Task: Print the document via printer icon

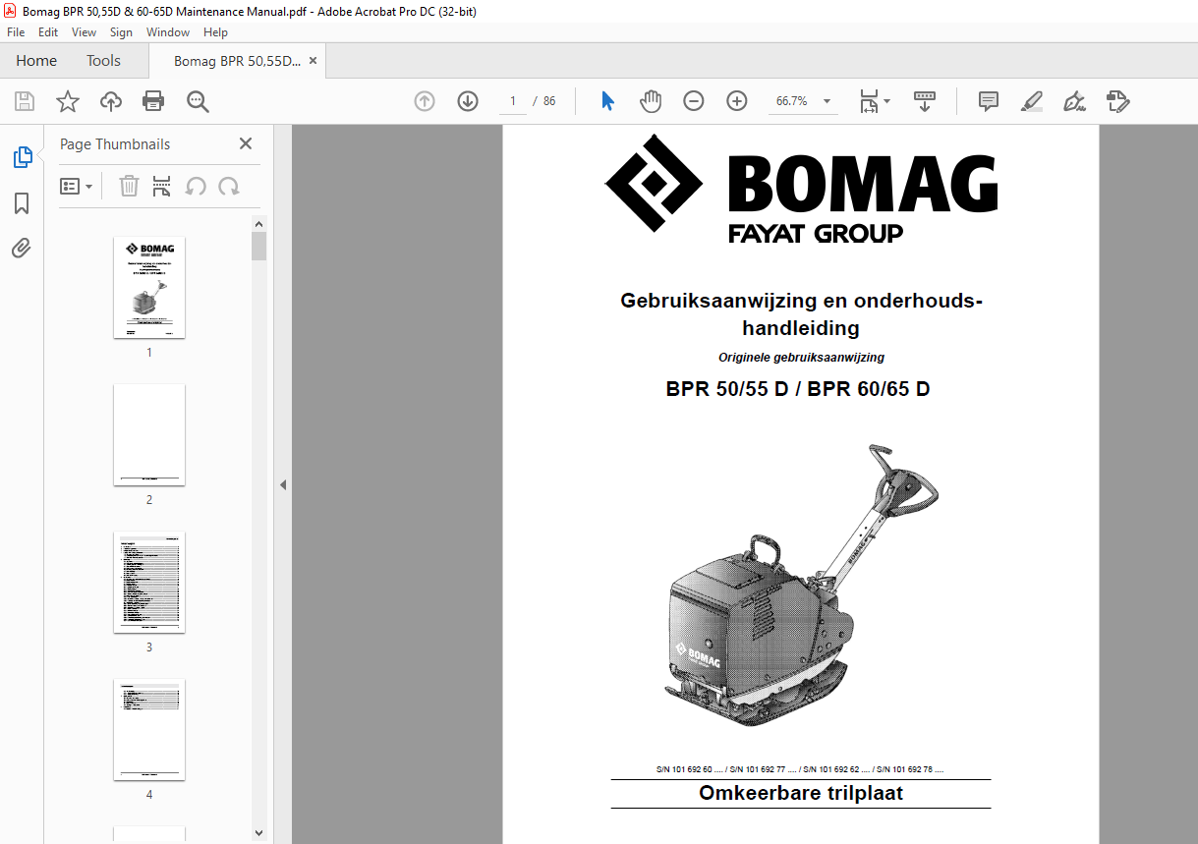Action: pyautogui.click(x=153, y=101)
